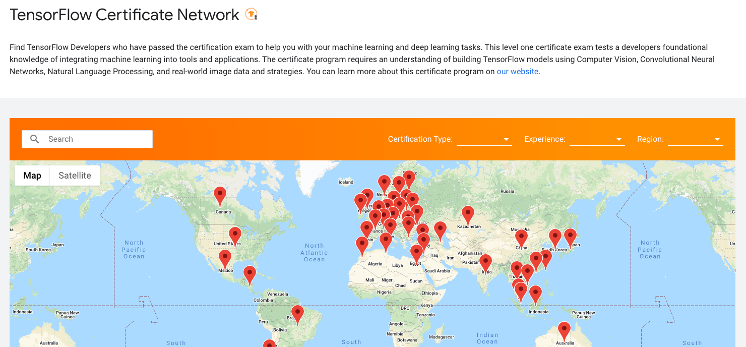This screenshot has height=347, width=746.
Task: Switch to the Map view tab
Action: (x=32, y=176)
